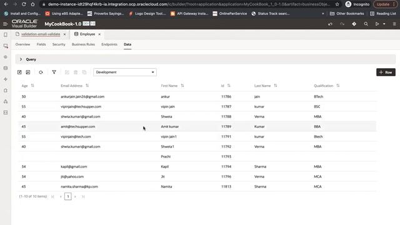The height and width of the screenshot is (225, 400).
Task: Open Web Apps in left sidebar
Action: pyautogui.click(x=6, y=46)
